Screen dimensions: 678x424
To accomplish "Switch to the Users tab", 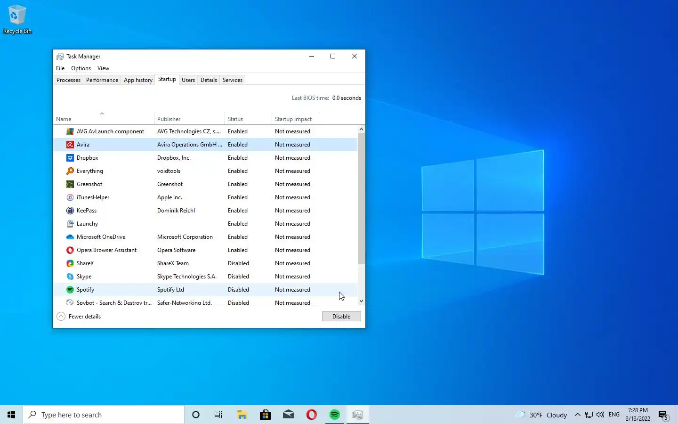I will 188,80.
